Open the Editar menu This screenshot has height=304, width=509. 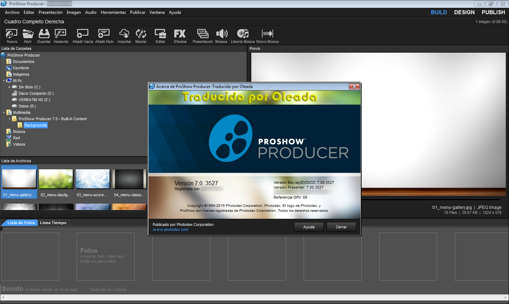(29, 12)
